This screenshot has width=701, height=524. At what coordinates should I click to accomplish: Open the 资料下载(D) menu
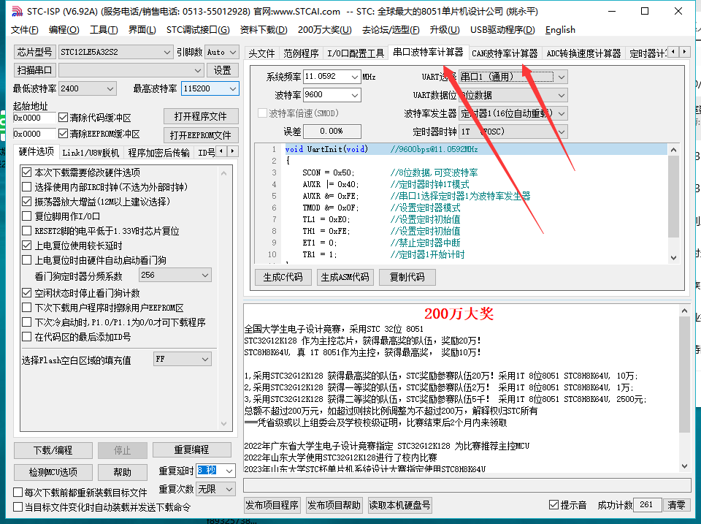264,30
